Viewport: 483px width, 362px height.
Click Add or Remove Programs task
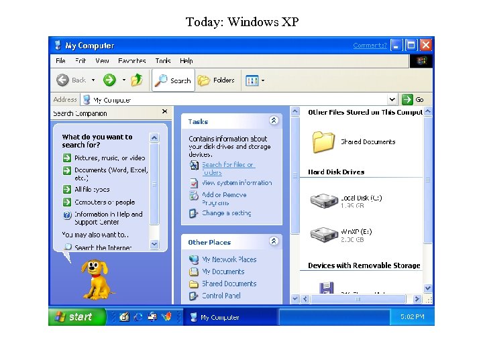coord(224,198)
